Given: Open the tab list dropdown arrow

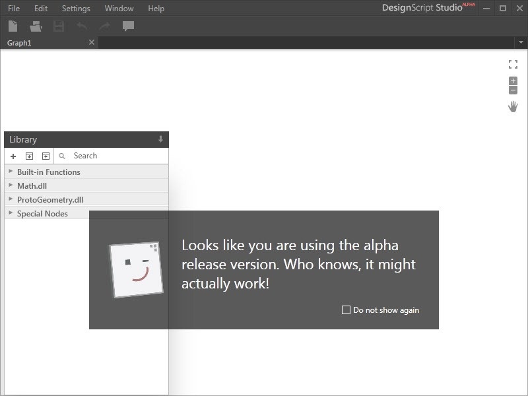Looking at the screenshot, I should point(521,43).
